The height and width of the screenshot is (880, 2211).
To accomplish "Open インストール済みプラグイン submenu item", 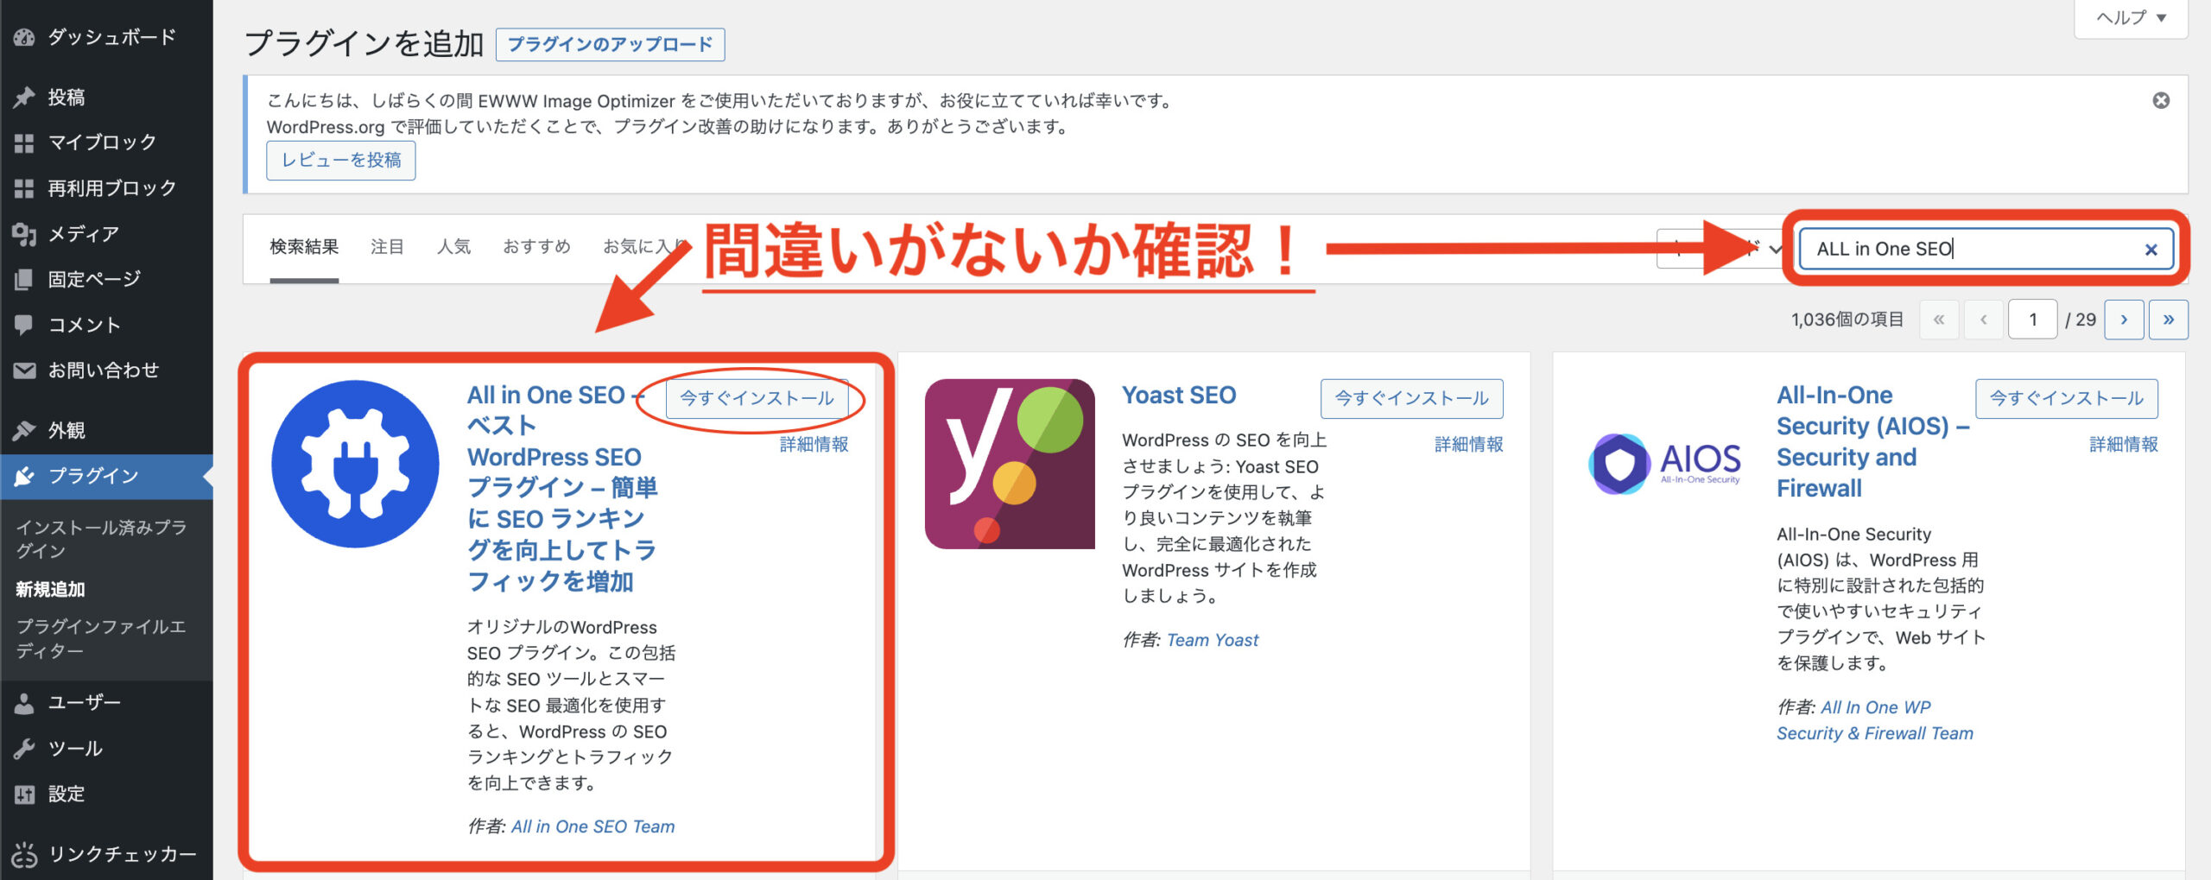I will pos(101,539).
